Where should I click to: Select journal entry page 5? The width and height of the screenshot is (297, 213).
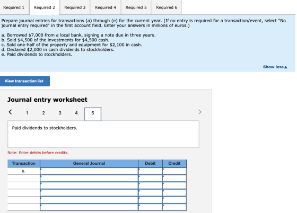93,113
